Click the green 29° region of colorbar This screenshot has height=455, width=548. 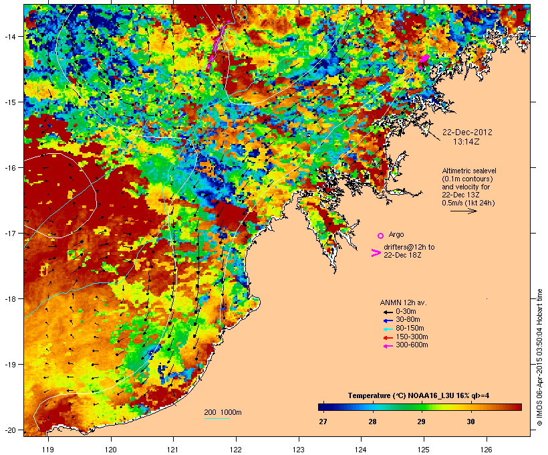(421, 407)
